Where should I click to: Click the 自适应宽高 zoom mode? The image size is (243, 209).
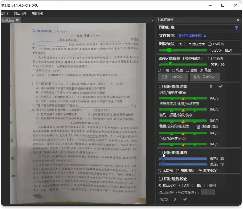(x=197, y=44)
